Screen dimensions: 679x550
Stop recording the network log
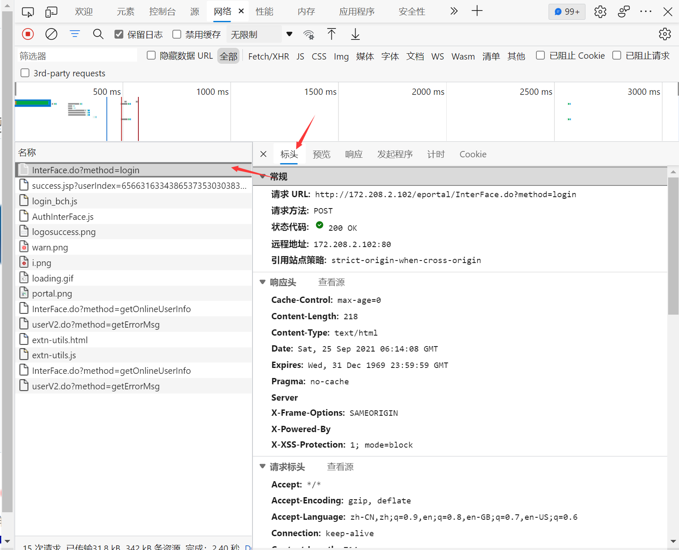[28, 34]
